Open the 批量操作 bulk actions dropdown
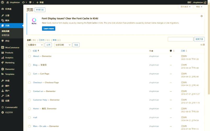The image size is (210, 131). (x=35, y=45)
